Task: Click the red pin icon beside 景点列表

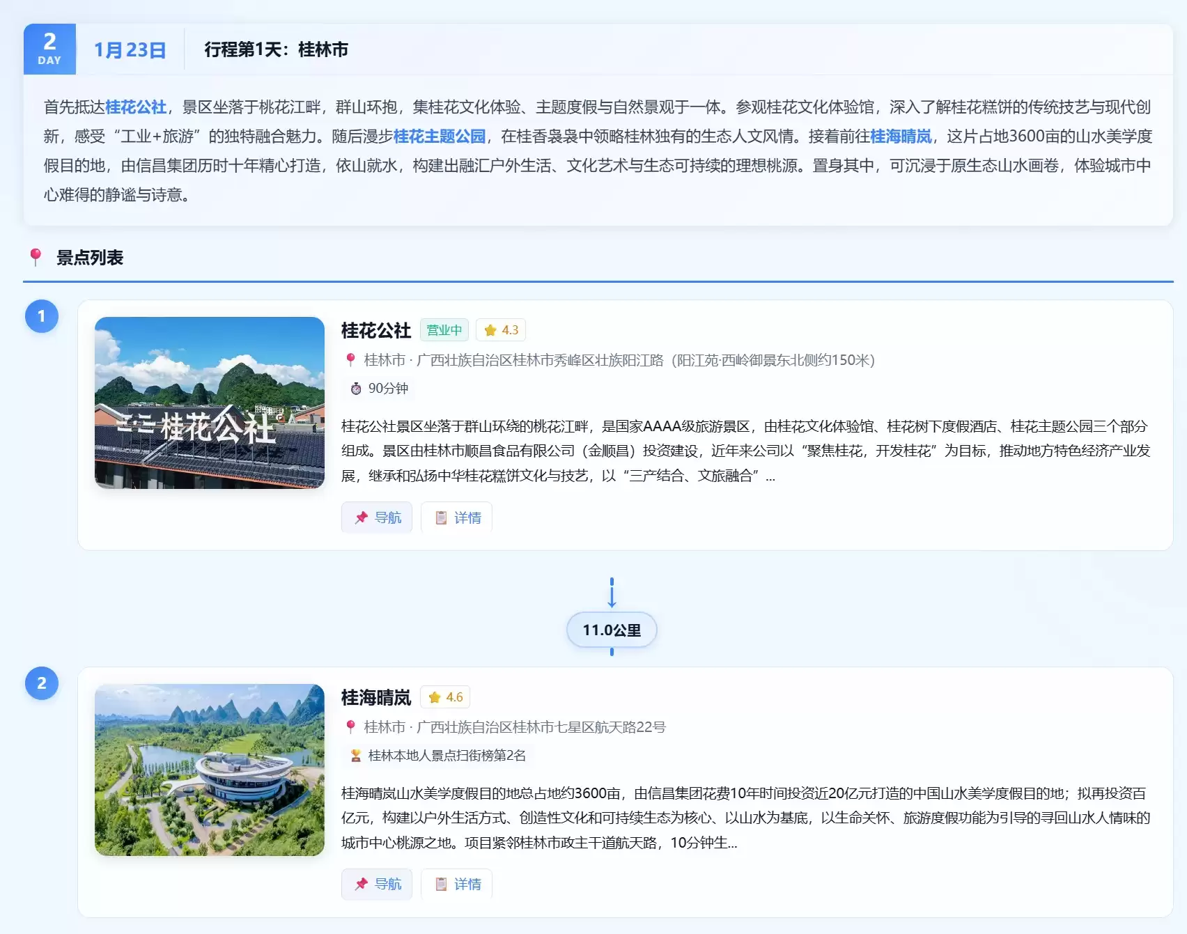Action: (x=36, y=257)
